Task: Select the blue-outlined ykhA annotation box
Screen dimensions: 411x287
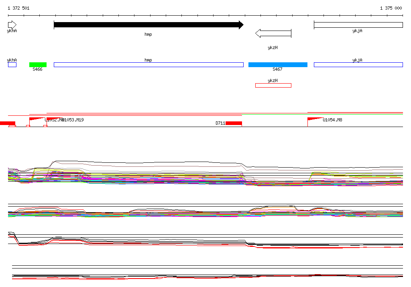Action: click(12, 65)
